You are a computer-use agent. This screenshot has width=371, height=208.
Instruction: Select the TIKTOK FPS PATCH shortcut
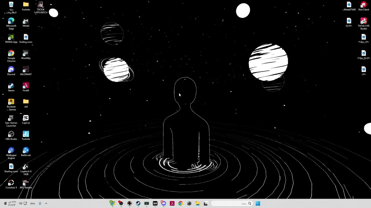(x=40, y=8)
